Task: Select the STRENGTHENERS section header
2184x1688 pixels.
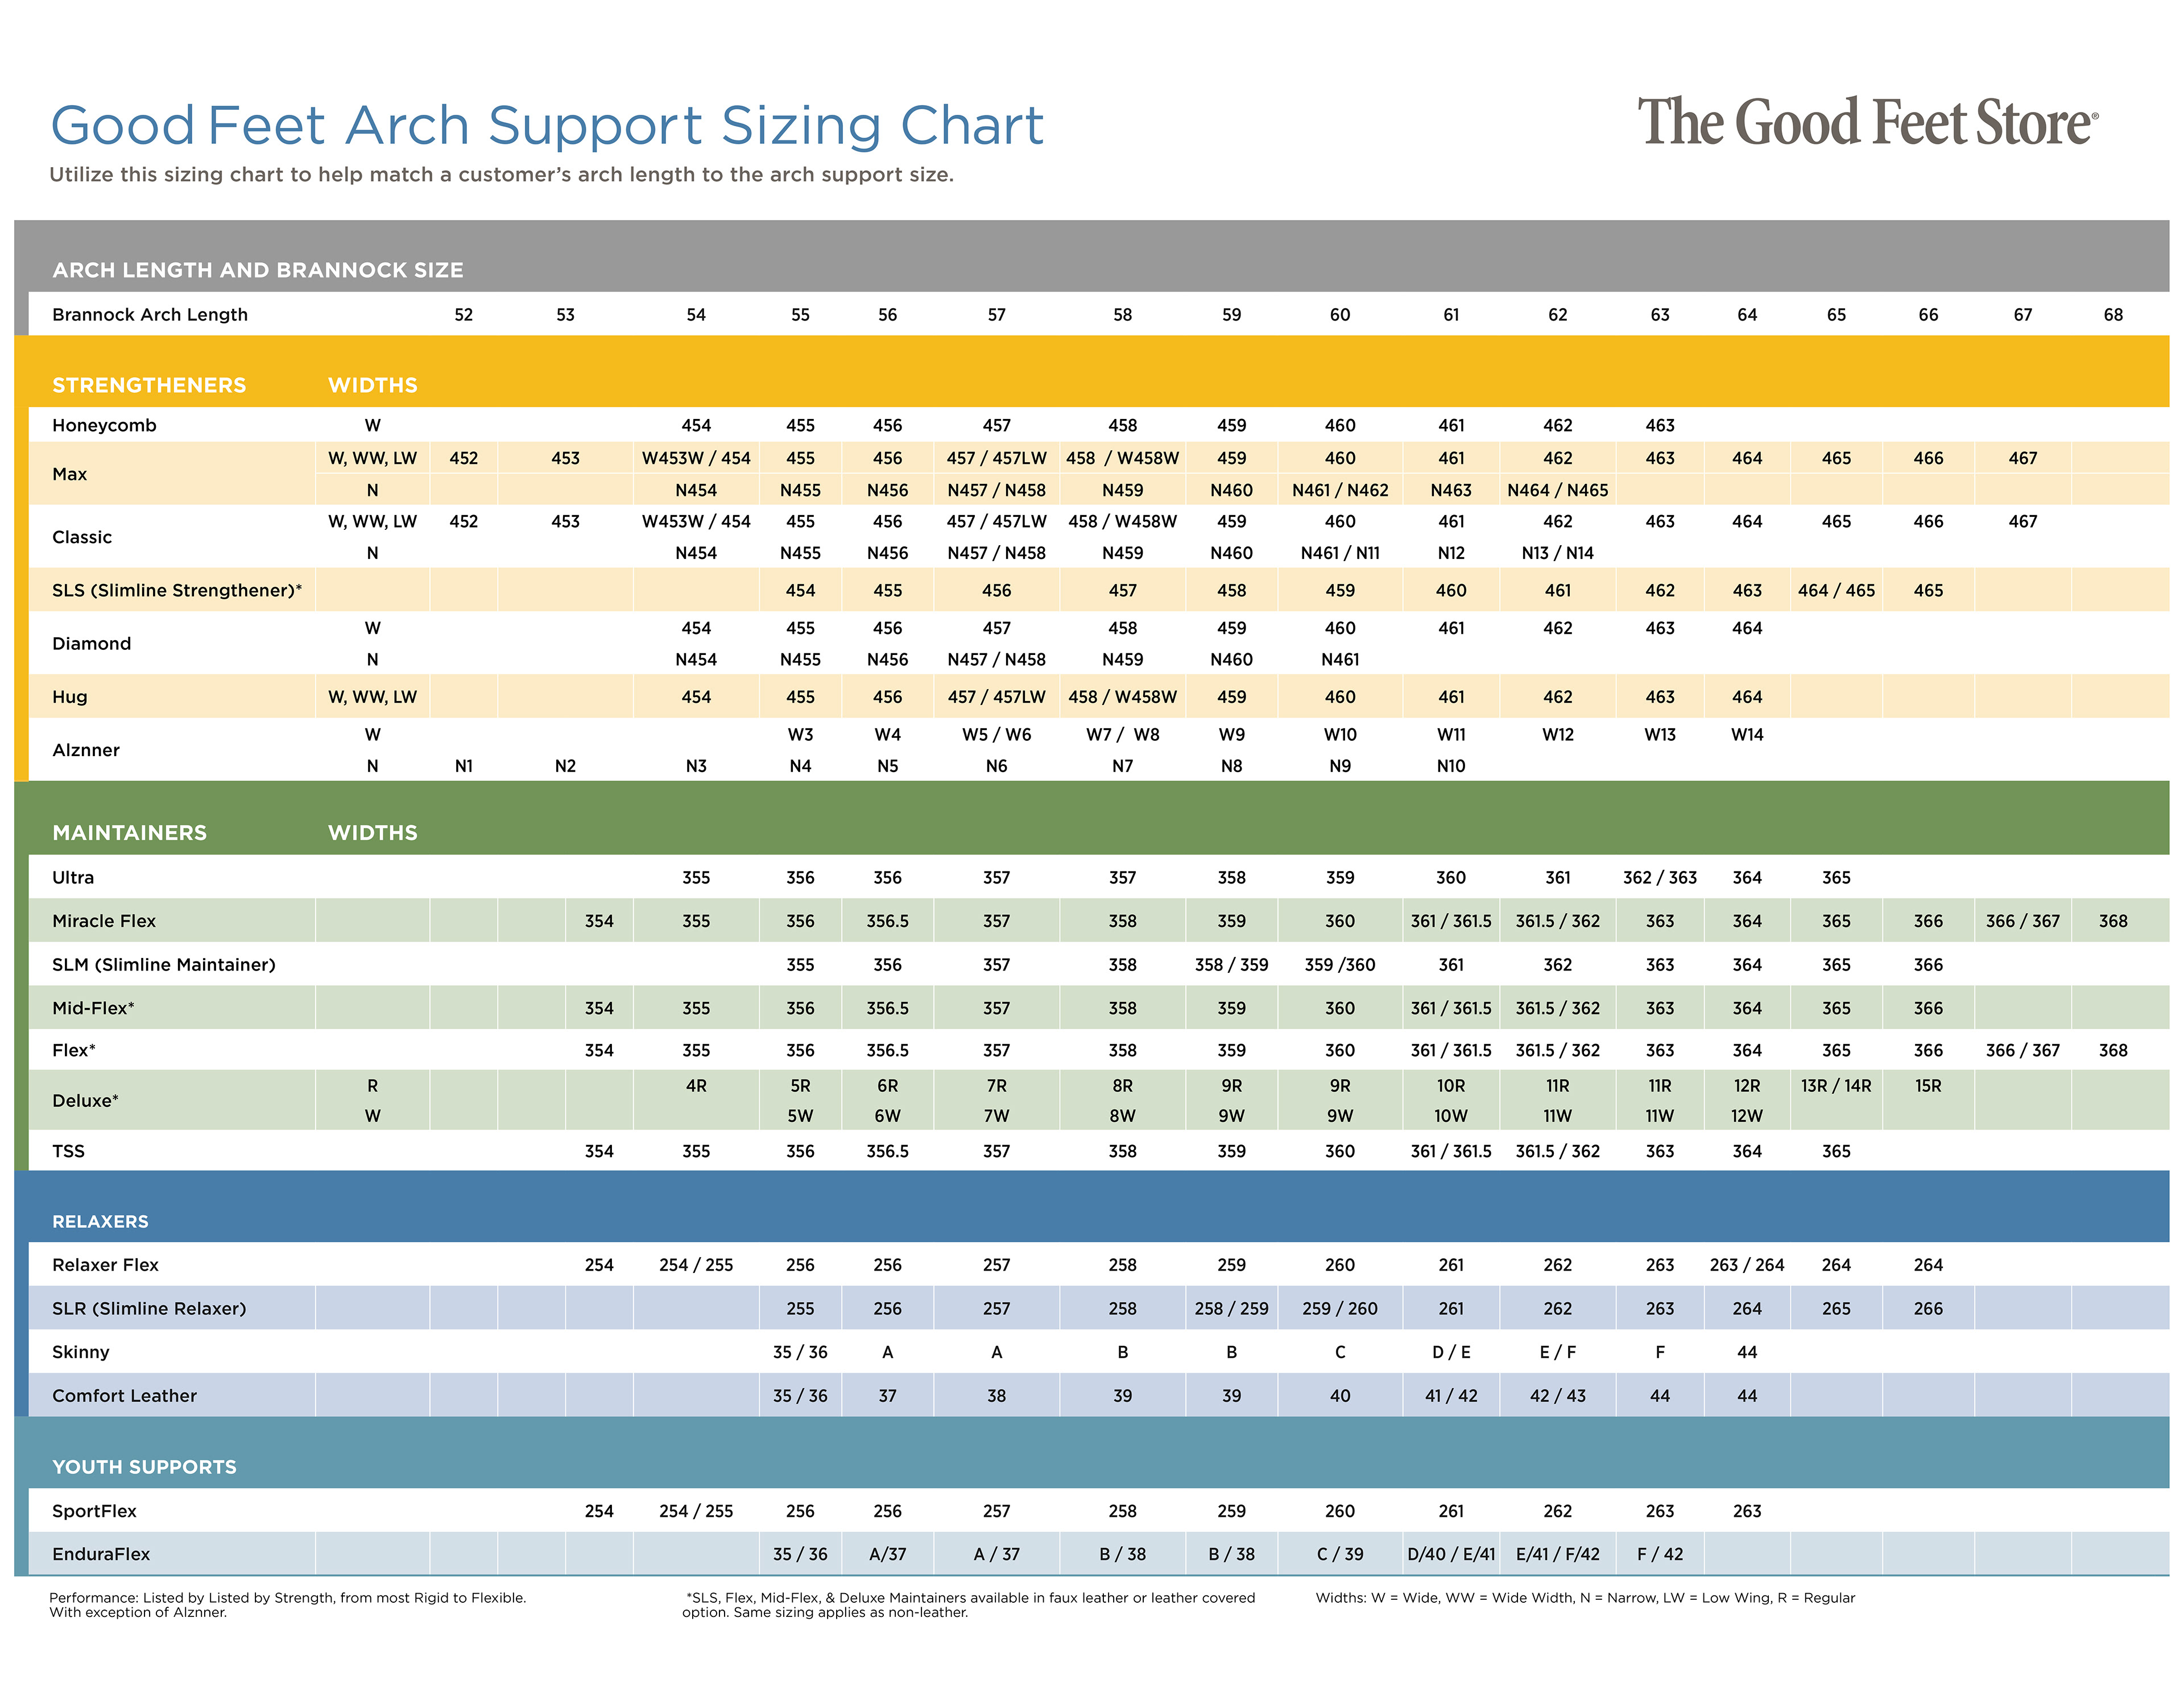Action: click(149, 385)
